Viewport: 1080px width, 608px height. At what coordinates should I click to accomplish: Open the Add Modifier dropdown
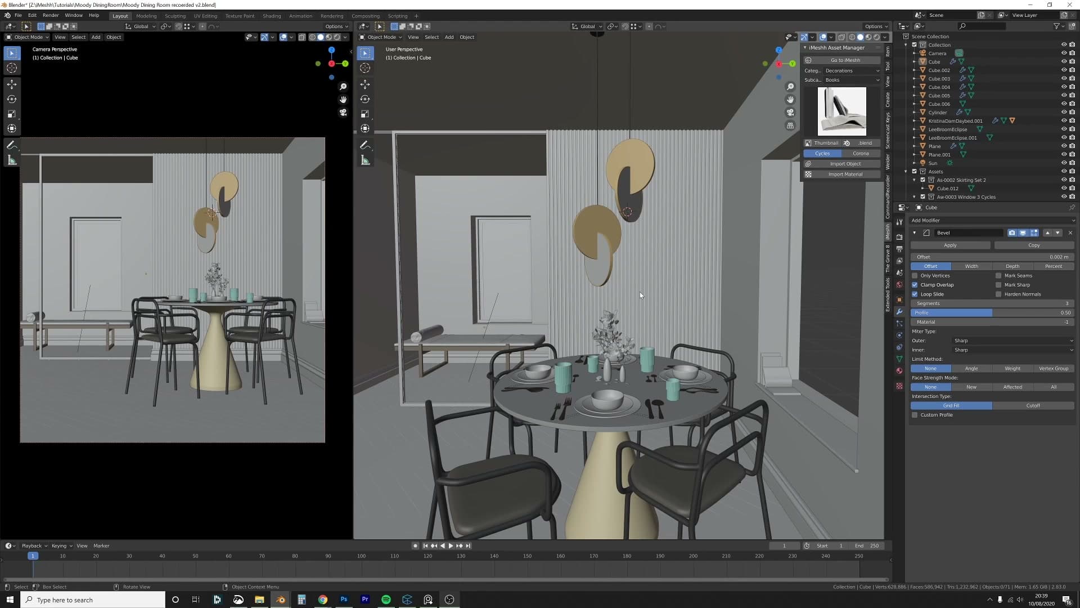coord(992,221)
